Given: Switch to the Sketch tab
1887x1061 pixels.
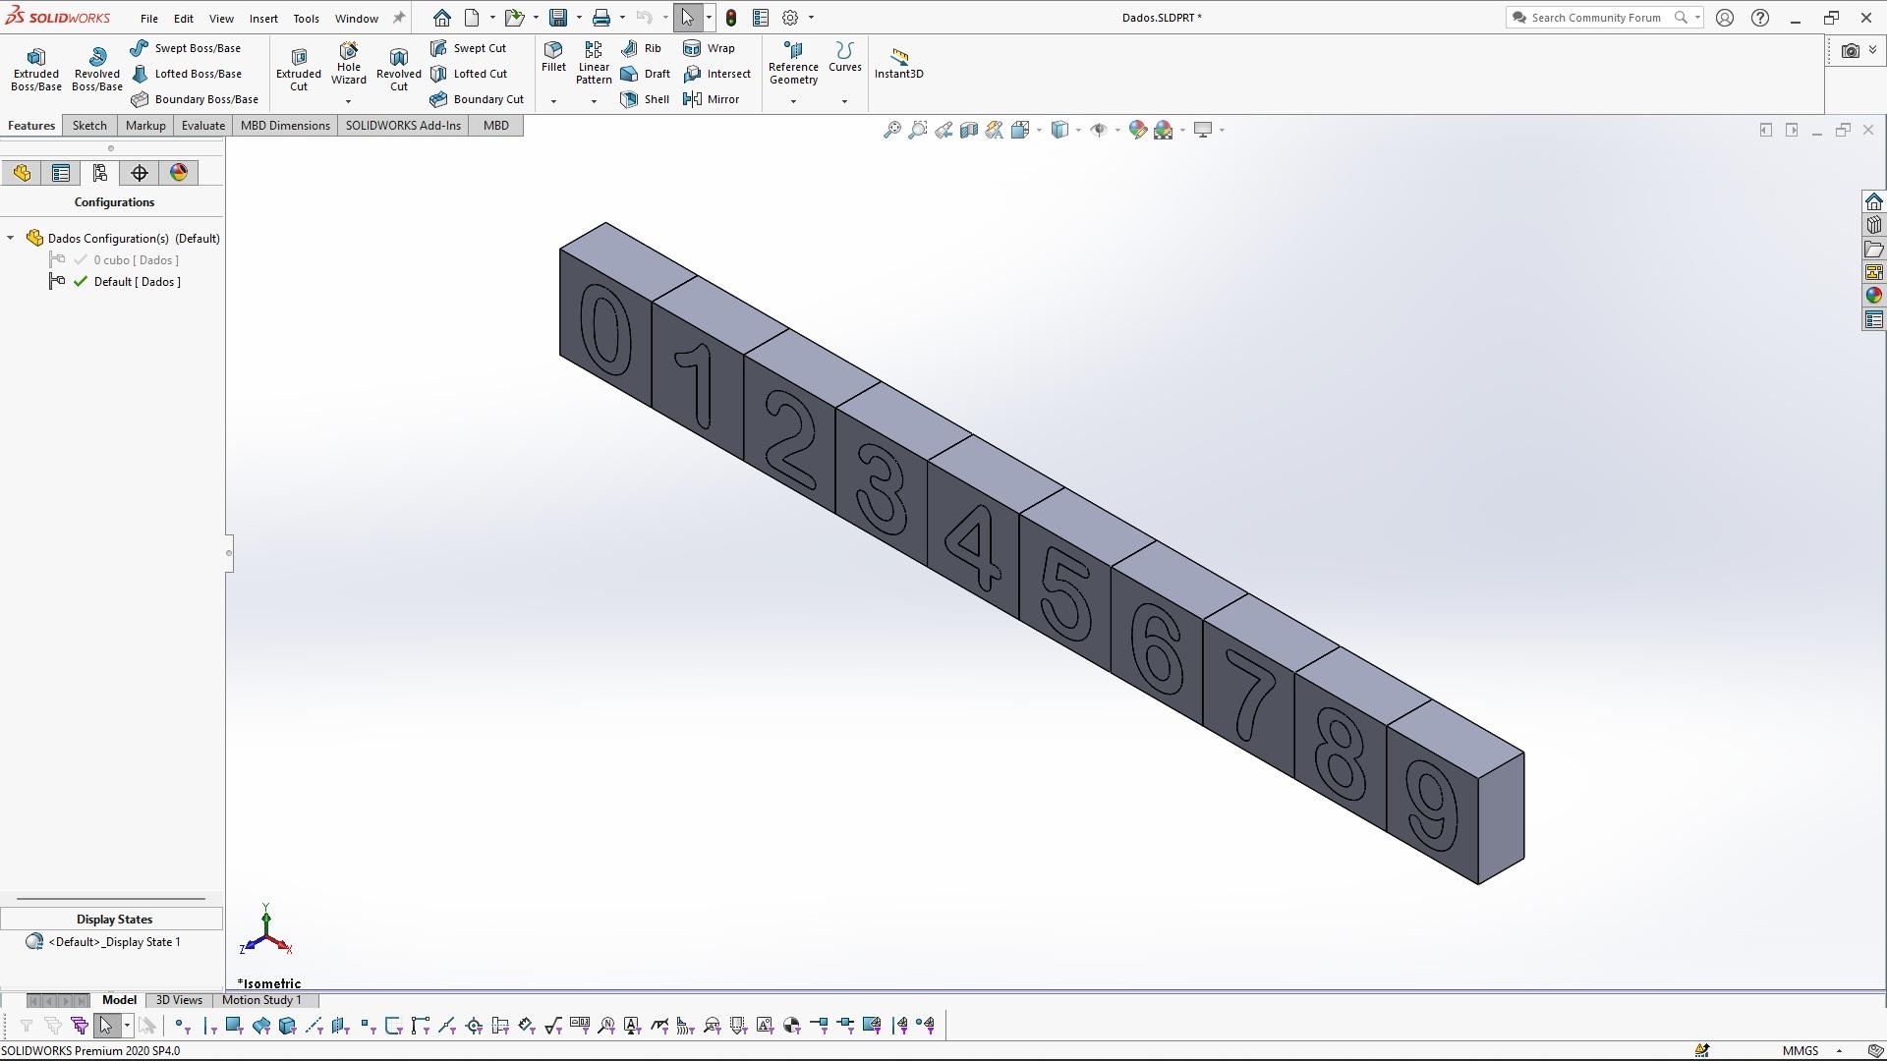Looking at the screenshot, I should coord(89,126).
